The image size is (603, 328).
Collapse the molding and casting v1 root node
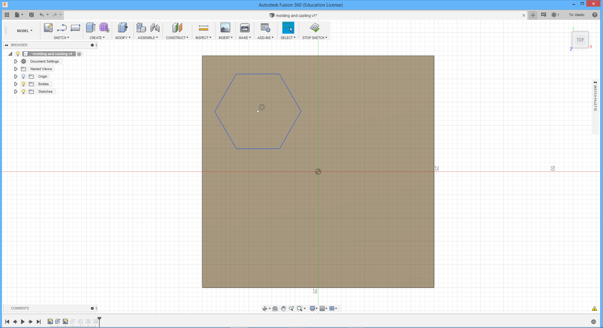pos(10,54)
